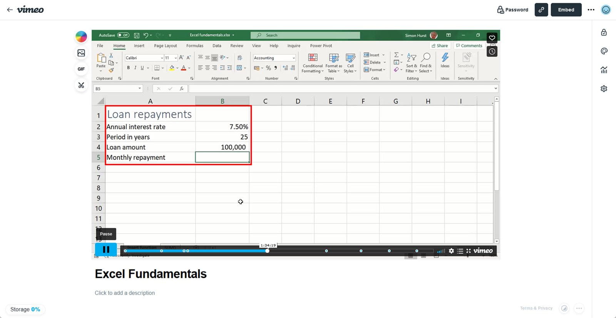Switch to the Page Layout ribbon tab
This screenshot has width=616, height=318.
[166, 46]
